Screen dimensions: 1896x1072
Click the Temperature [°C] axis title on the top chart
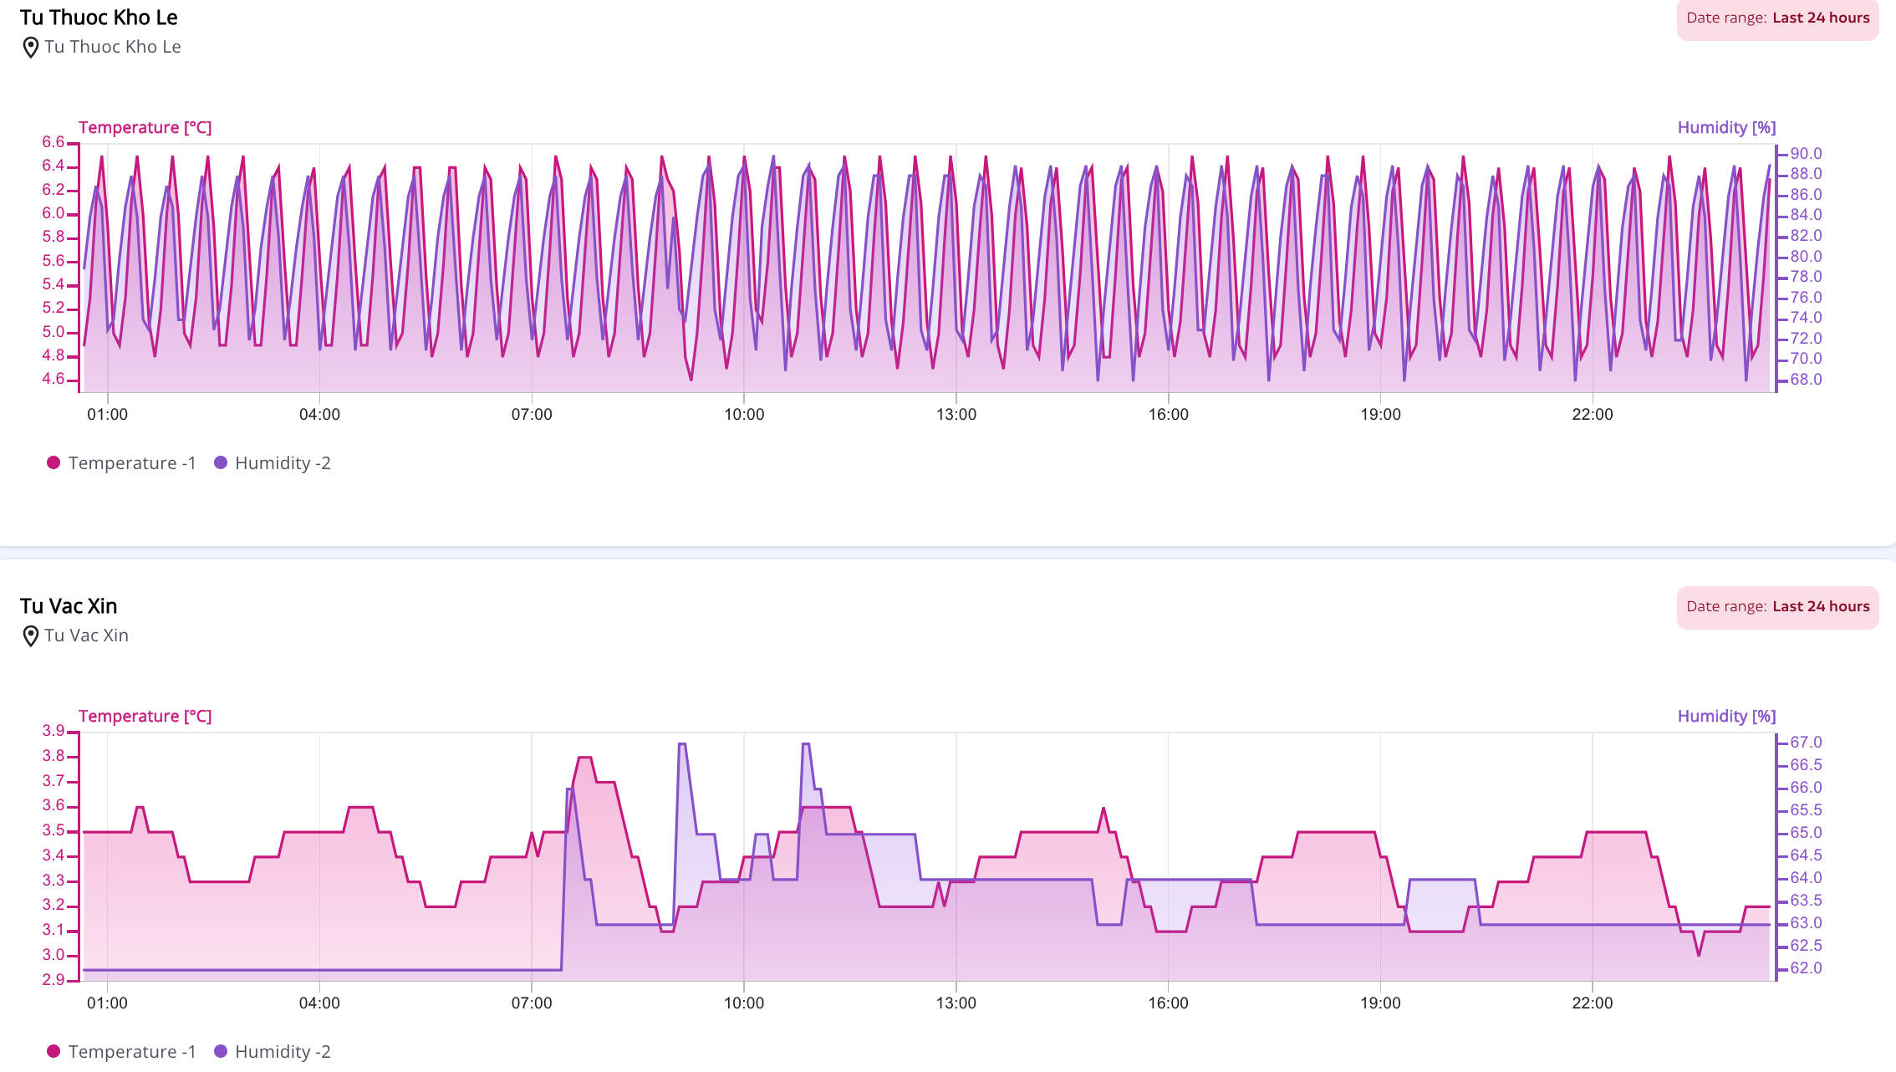coord(145,128)
